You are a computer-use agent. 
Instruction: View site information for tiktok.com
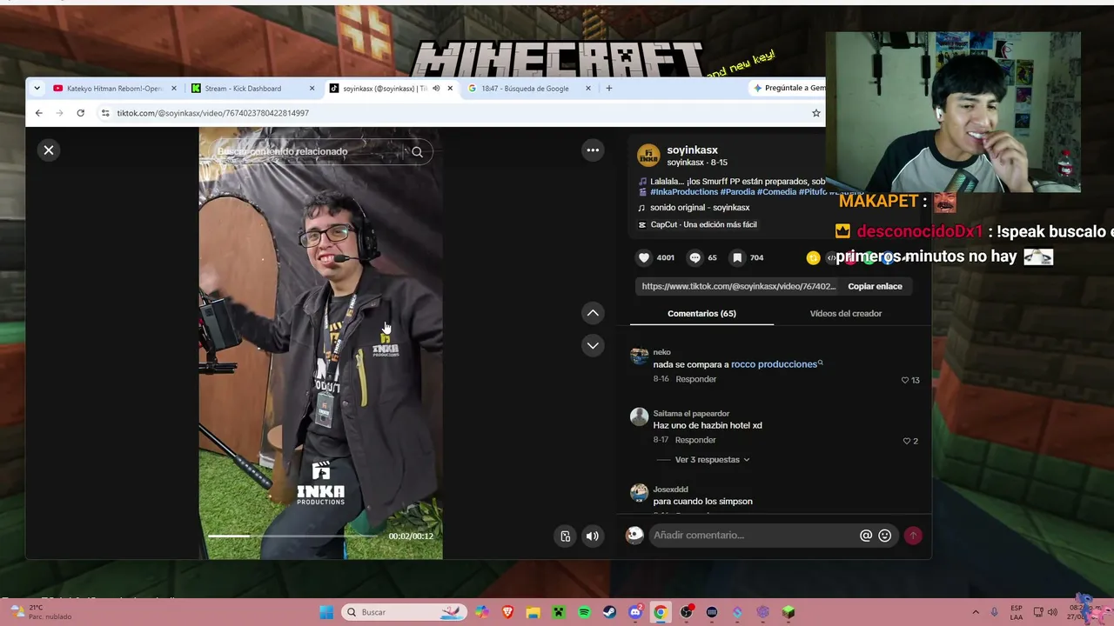click(x=105, y=113)
